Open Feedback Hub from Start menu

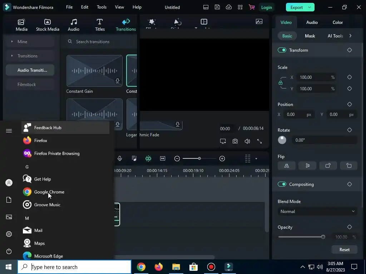click(x=65, y=127)
